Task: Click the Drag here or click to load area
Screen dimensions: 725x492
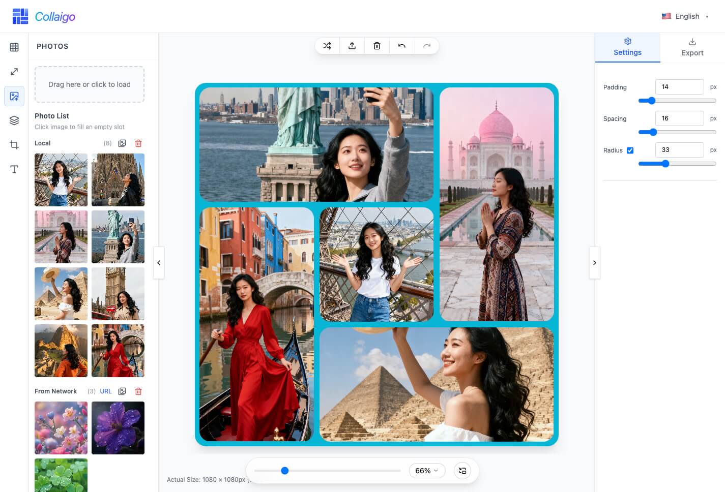Action: pos(90,84)
